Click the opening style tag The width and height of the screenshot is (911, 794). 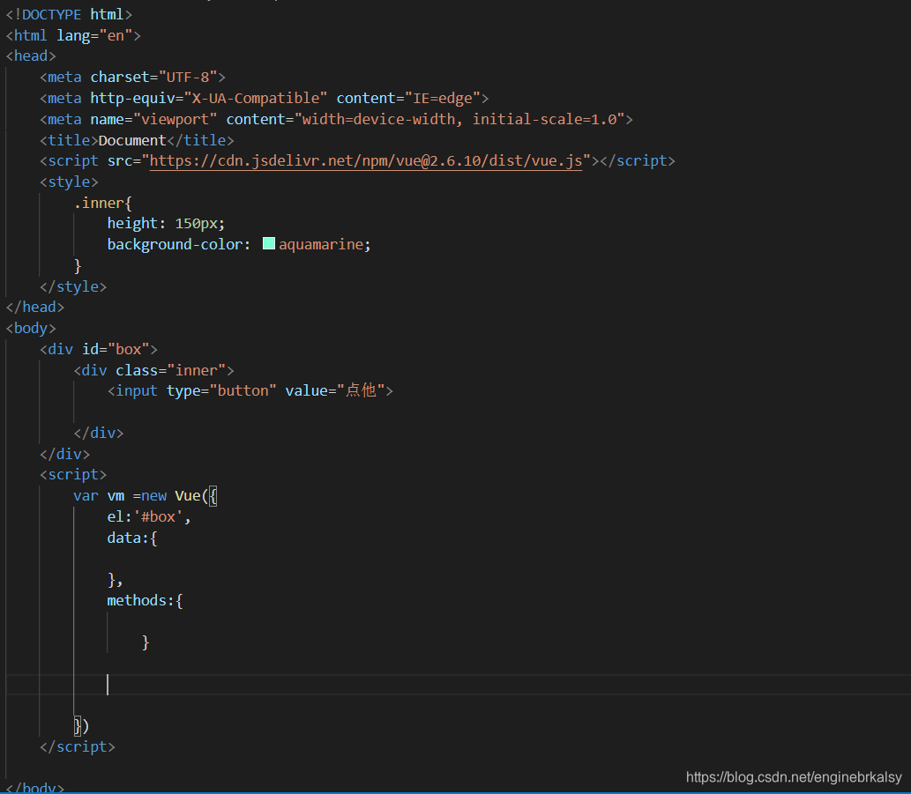click(x=69, y=182)
